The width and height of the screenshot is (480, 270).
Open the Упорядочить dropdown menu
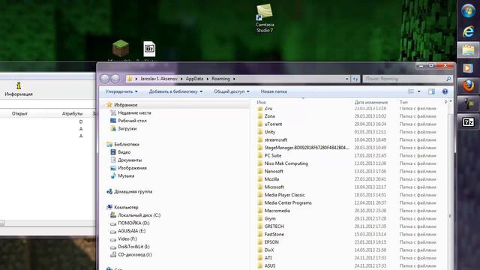point(121,91)
